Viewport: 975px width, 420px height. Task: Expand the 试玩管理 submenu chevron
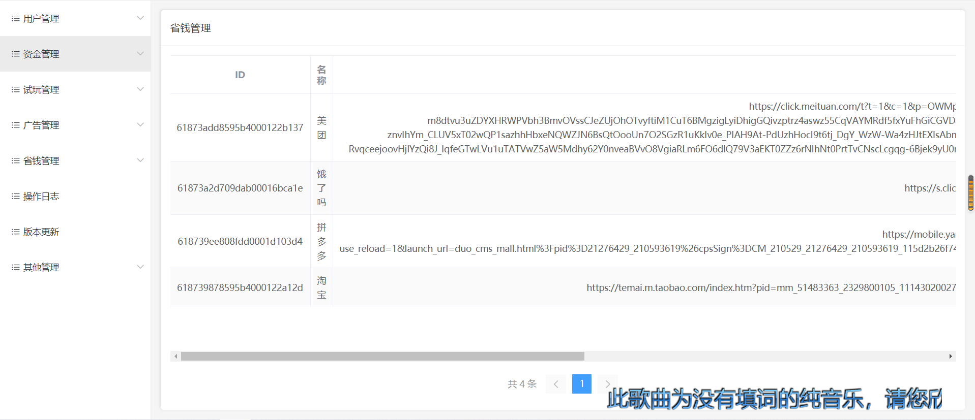pos(140,89)
